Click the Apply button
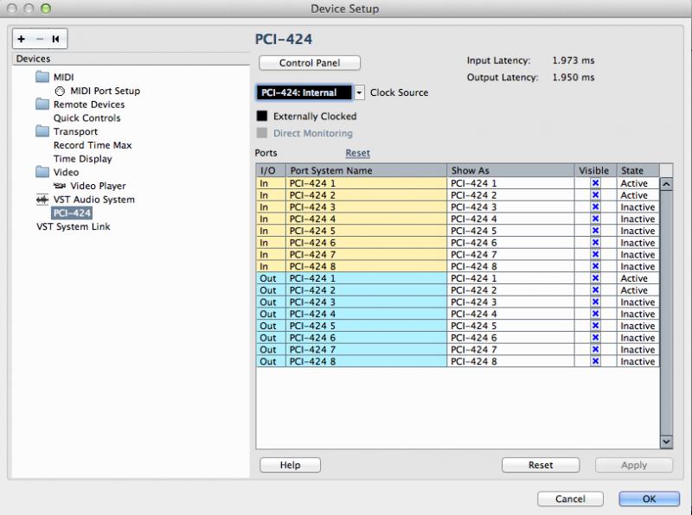 (x=634, y=465)
